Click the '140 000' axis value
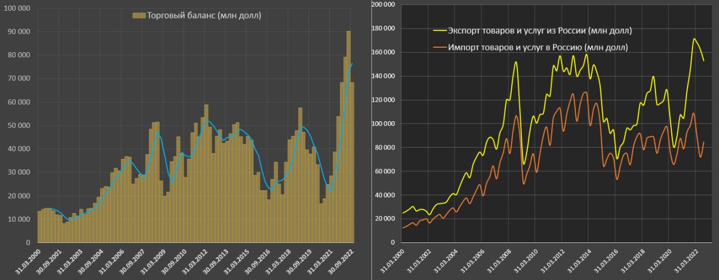 point(383,76)
